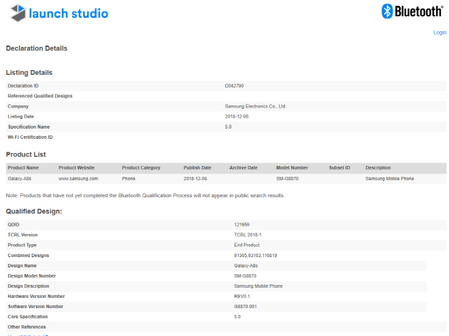Click the Combined Designs label
449x336 pixels.
[x=29, y=256]
